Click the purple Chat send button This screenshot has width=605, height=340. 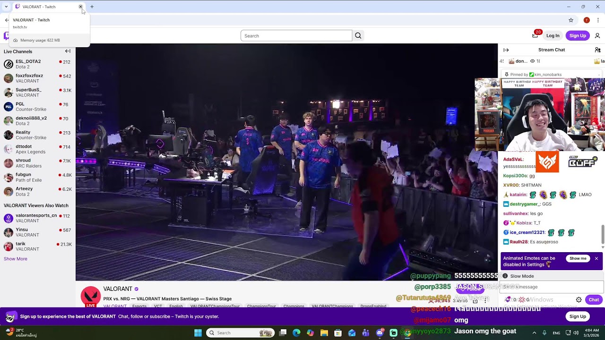click(594, 300)
